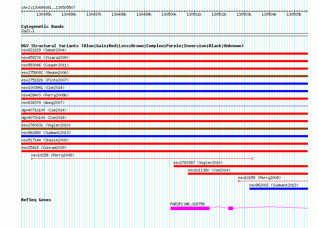Click the left arrowhead of the ruler
Viewport: 318px width, 228px height.
click(x=22, y=11)
